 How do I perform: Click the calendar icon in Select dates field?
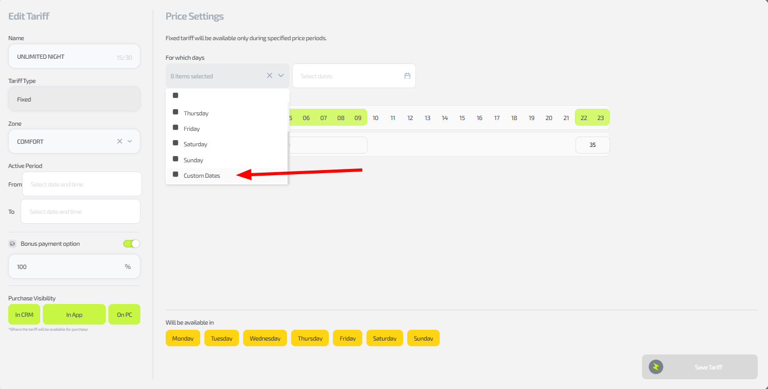[407, 76]
